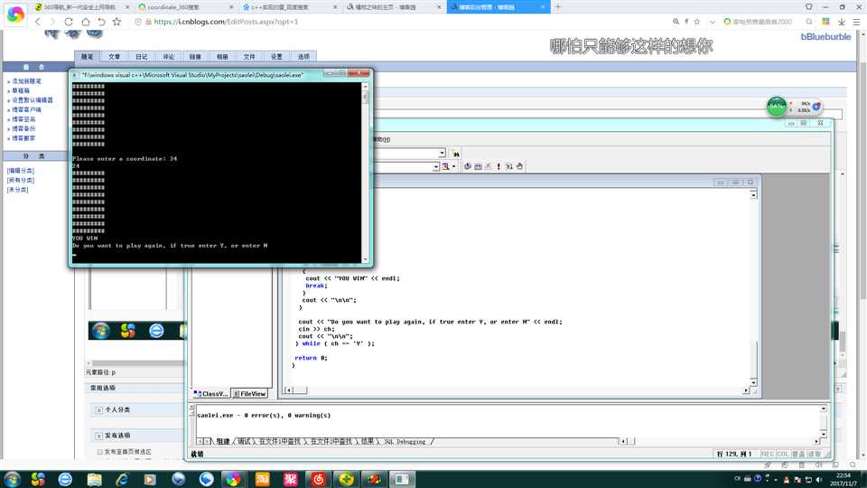This screenshot has width=867, height=488.
Task: Click the code editor horizontal scrollbar left arrow
Action: pyautogui.click(x=289, y=390)
